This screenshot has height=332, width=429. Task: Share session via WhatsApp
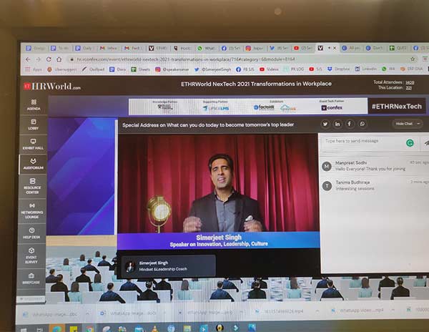[363, 124]
